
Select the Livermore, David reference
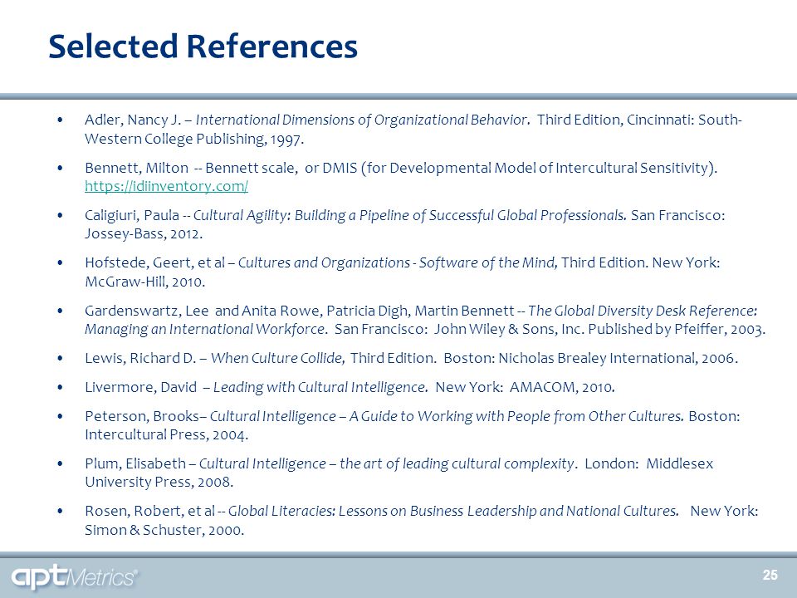point(350,388)
